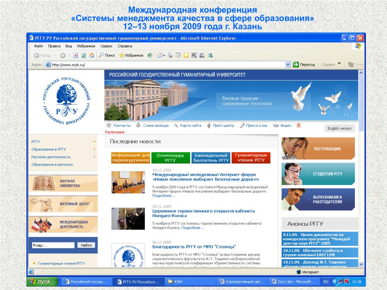
Task: Open the Back button history dropdown arrow
Action: pos(55,56)
